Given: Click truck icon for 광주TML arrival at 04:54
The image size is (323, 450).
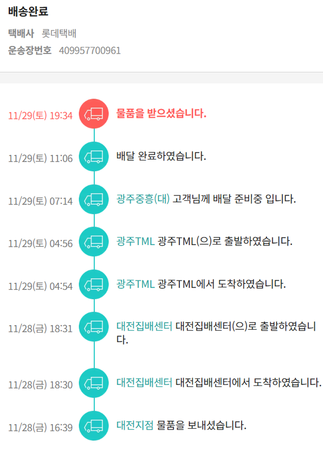Looking at the screenshot, I should (94, 284).
